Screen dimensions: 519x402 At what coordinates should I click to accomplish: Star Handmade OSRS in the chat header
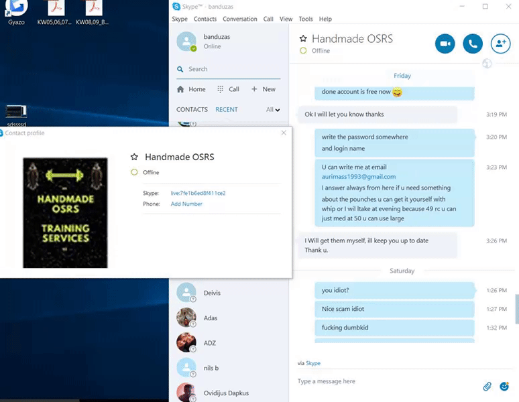pyautogui.click(x=303, y=39)
